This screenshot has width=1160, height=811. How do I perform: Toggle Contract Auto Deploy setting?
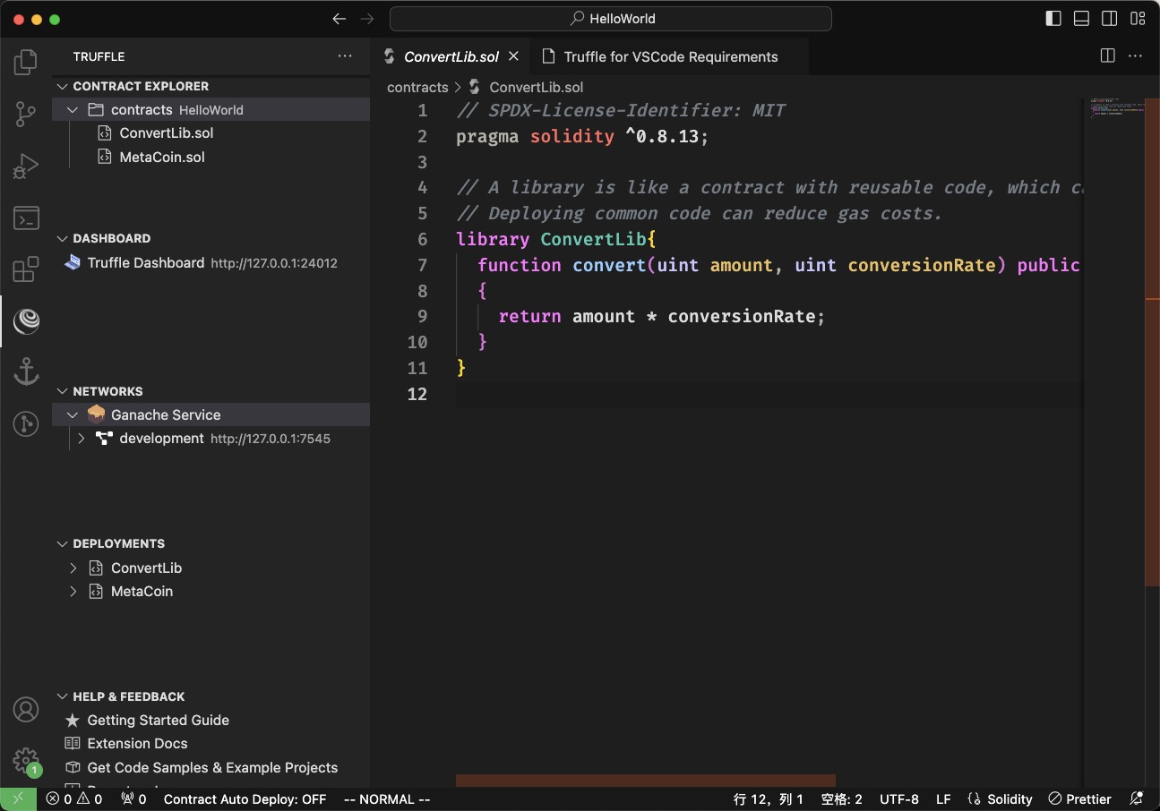245,799
